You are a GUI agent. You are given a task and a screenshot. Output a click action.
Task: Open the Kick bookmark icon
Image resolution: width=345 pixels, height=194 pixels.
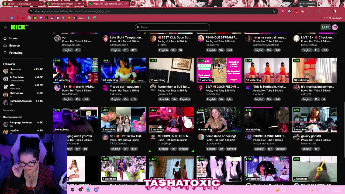point(35,18)
